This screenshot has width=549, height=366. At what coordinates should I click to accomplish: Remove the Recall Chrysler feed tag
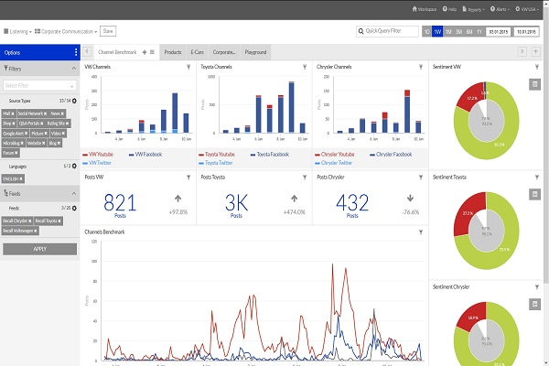pyautogui.click(x=30, y=221)
